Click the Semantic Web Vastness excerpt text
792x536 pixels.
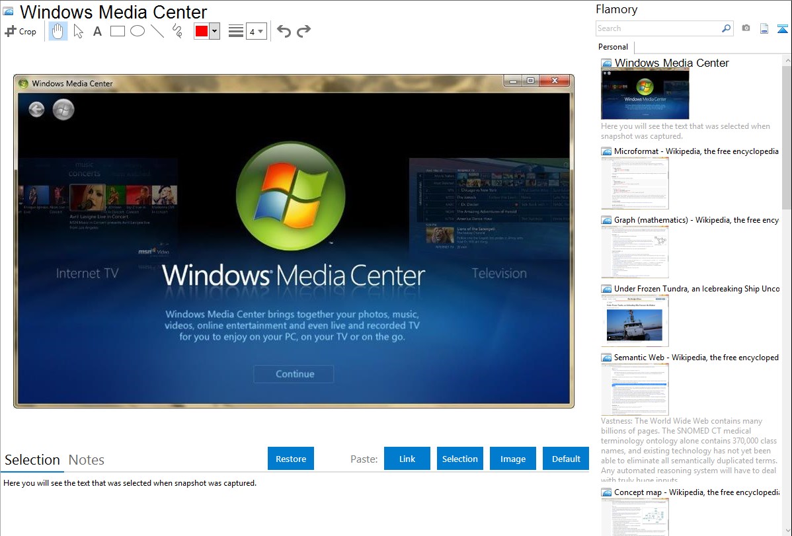click(689, 449)
